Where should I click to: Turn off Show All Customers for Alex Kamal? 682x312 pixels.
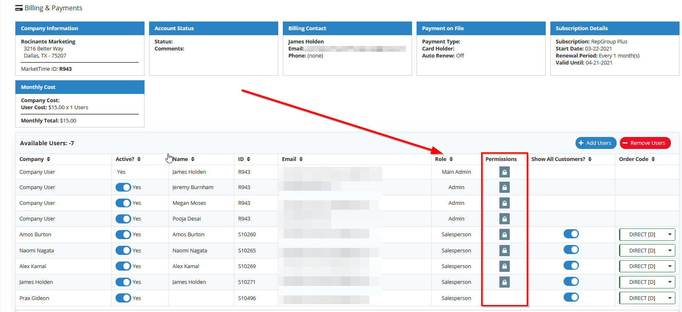click(571, 266)
